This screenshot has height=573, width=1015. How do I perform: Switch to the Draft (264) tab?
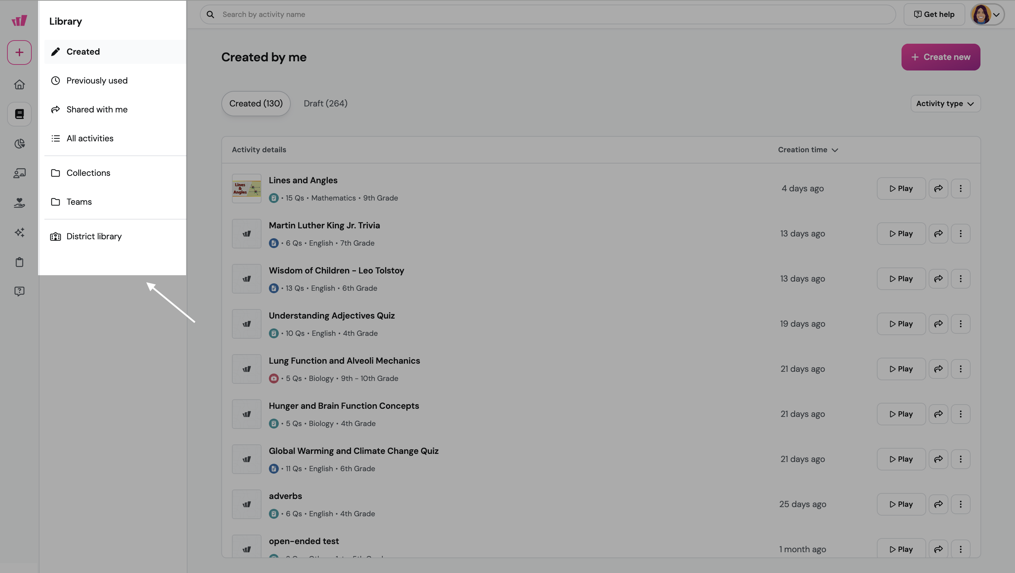tap(325, 104)
